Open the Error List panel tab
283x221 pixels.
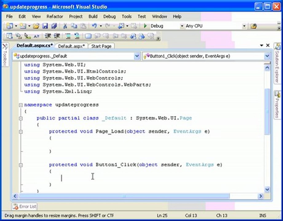tap(25, 207)
